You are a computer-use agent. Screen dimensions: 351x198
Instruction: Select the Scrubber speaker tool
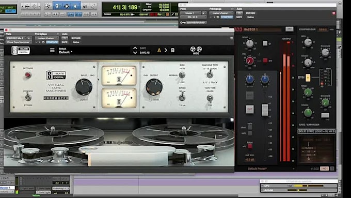pos(85,6)
